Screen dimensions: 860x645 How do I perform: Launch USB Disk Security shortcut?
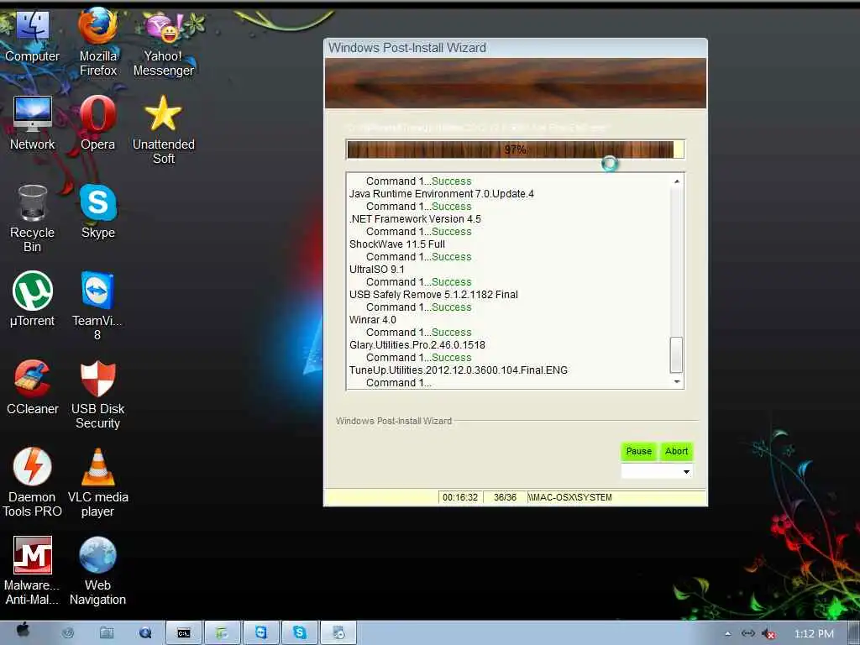(97, 395)
